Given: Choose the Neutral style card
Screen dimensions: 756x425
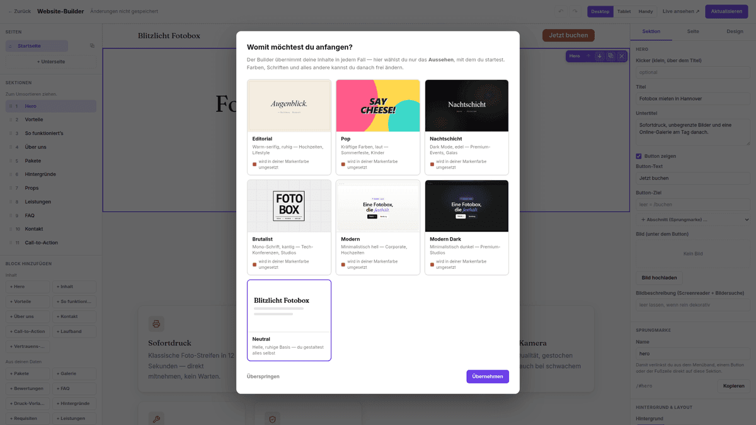Looking at the screenshot, I should click(x=289, y=320).
